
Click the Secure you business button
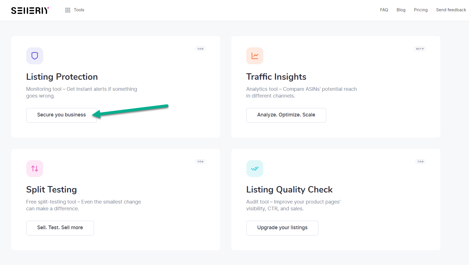62,115
